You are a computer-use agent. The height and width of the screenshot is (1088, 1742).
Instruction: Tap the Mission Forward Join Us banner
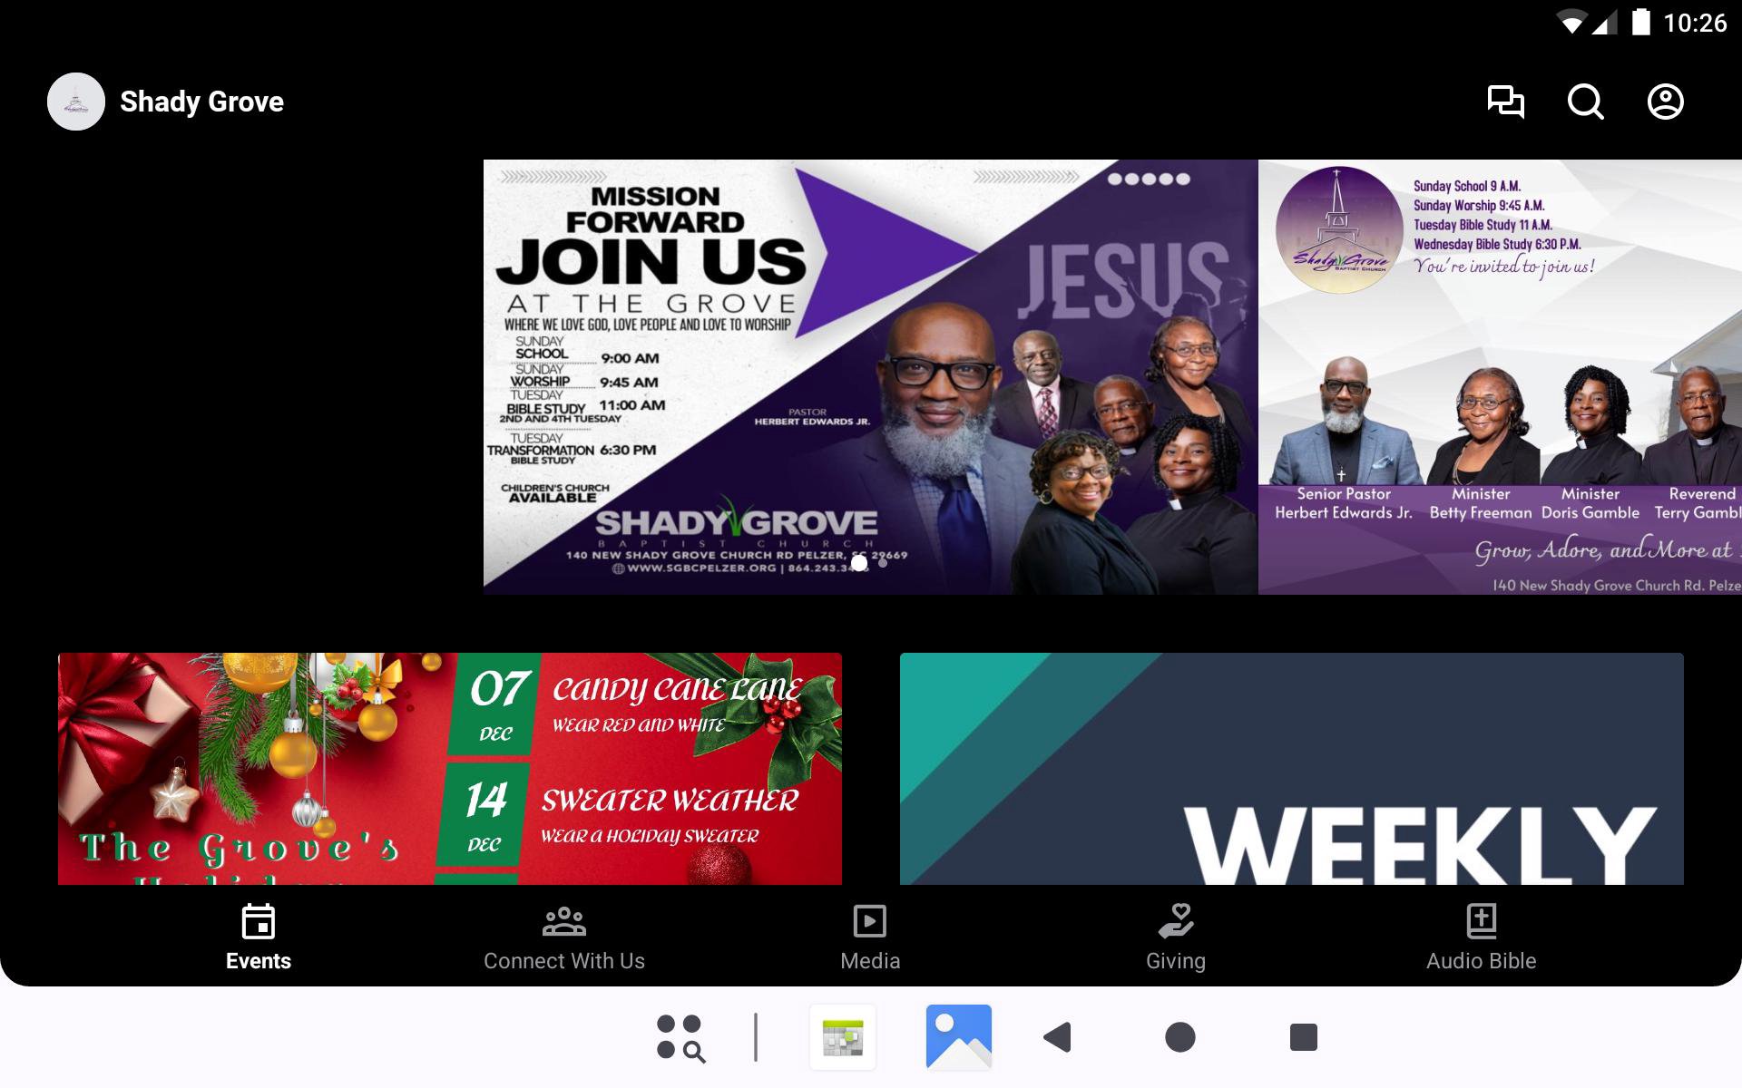click(869, 376)
